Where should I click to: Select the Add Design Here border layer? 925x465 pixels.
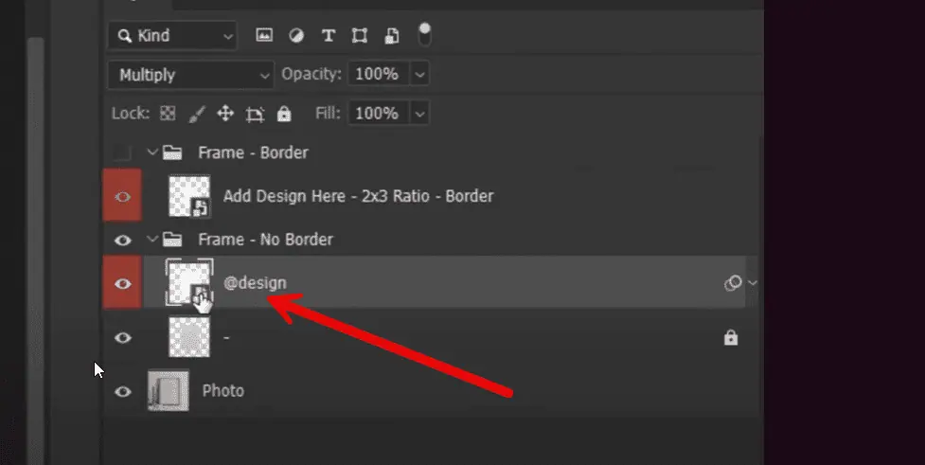coord(358,196)
